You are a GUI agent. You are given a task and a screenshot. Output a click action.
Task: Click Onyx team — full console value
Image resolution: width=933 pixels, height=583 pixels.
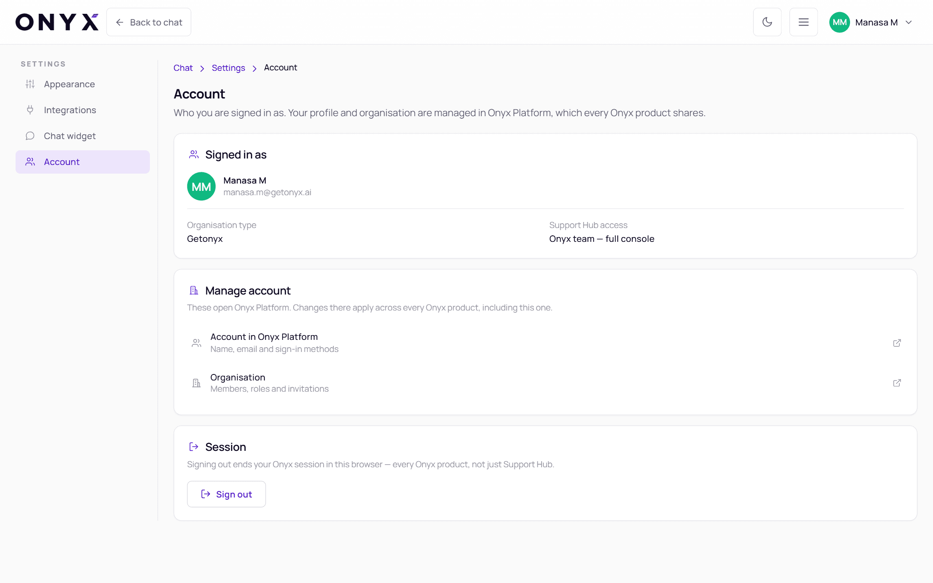coord(601,239)
